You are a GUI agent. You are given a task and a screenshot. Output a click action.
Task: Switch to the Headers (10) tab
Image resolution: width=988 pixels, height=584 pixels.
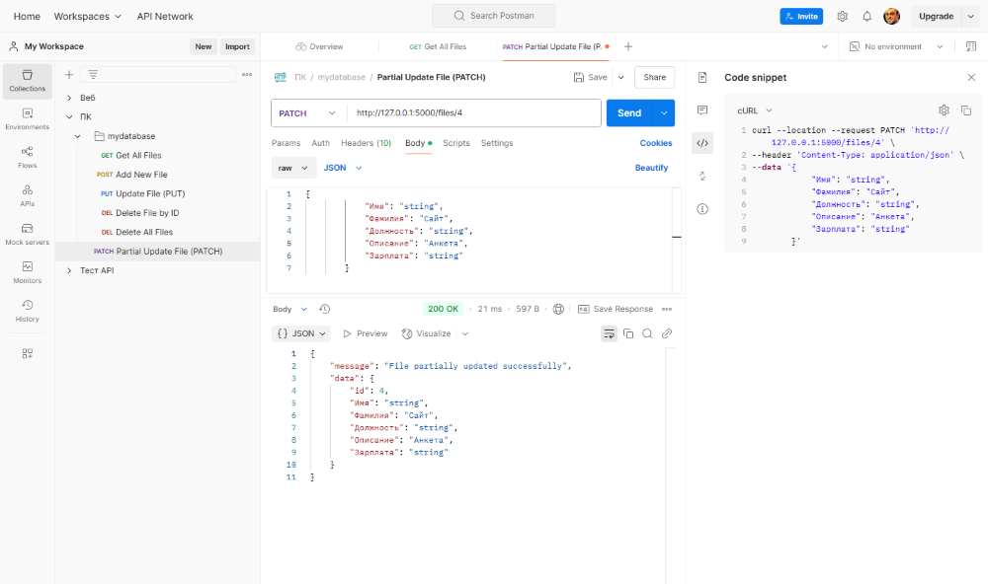(x=366, y=143)
